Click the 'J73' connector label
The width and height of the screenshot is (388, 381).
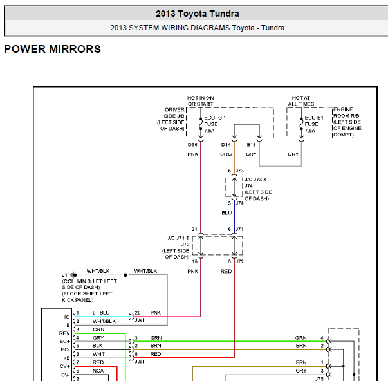coord(239,171)
